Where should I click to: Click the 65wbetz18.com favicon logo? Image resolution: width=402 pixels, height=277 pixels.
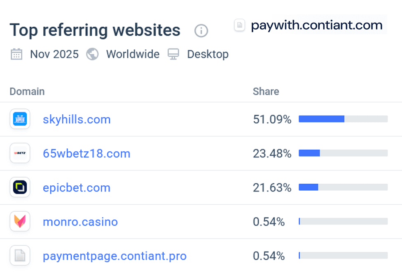20,153
